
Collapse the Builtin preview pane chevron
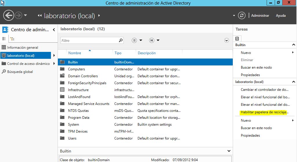(229, 151)
